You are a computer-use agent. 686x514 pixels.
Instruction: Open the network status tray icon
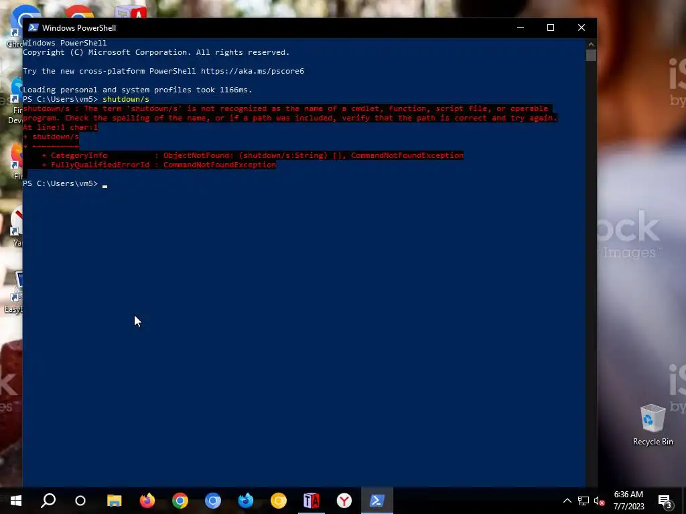coord(584,501)
